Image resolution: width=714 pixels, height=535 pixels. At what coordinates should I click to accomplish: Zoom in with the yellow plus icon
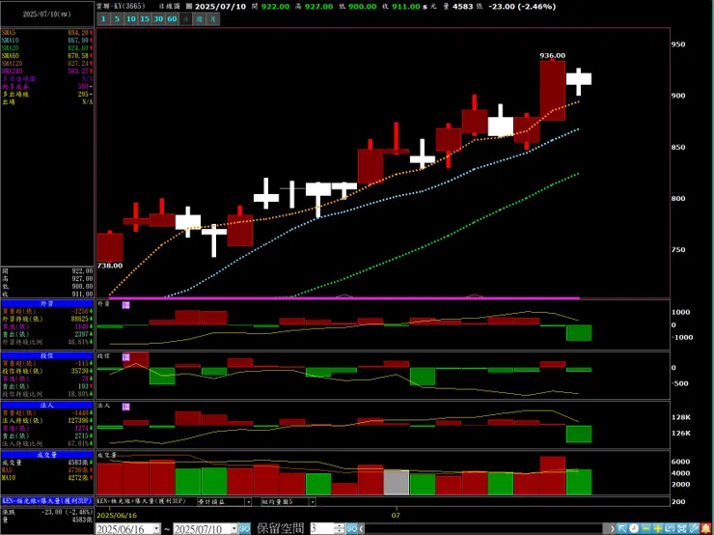(657, 528)
